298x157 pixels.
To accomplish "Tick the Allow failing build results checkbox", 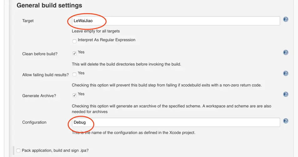I will coord(74,74).
